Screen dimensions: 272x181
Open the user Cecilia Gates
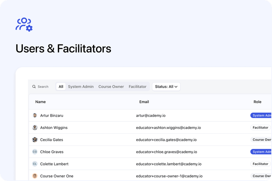(x=52, y=140)
